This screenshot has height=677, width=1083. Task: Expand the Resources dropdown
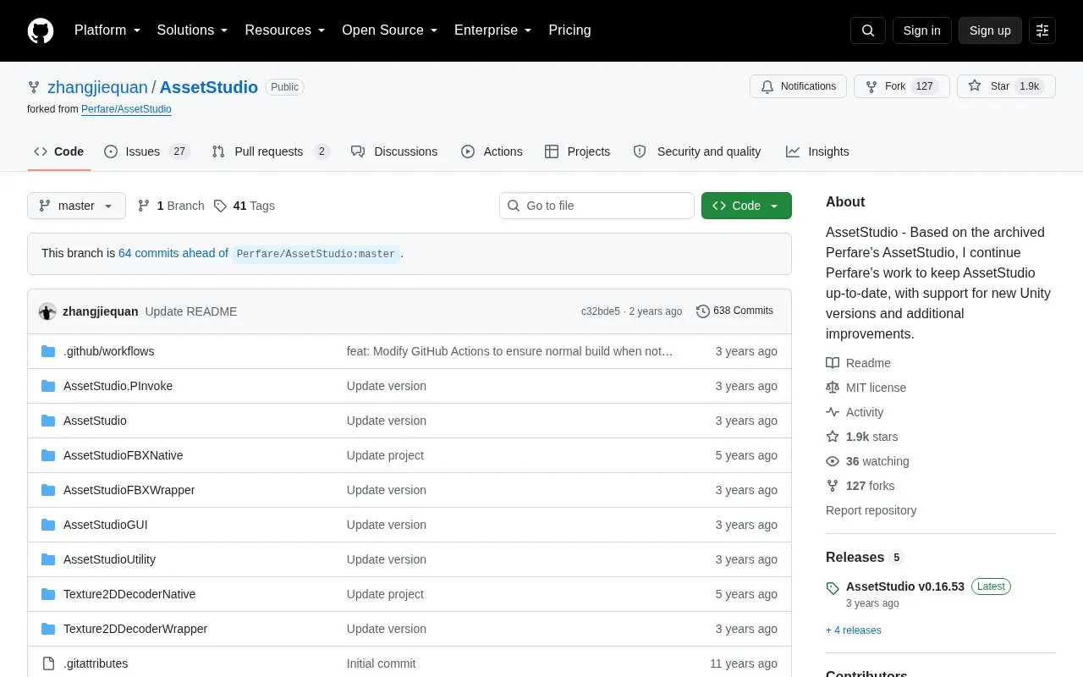(x=285, y=30)
